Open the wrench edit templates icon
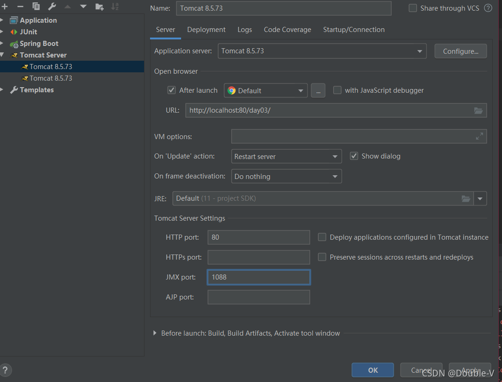The image size is (502, 382). click(x=52, y=6)
